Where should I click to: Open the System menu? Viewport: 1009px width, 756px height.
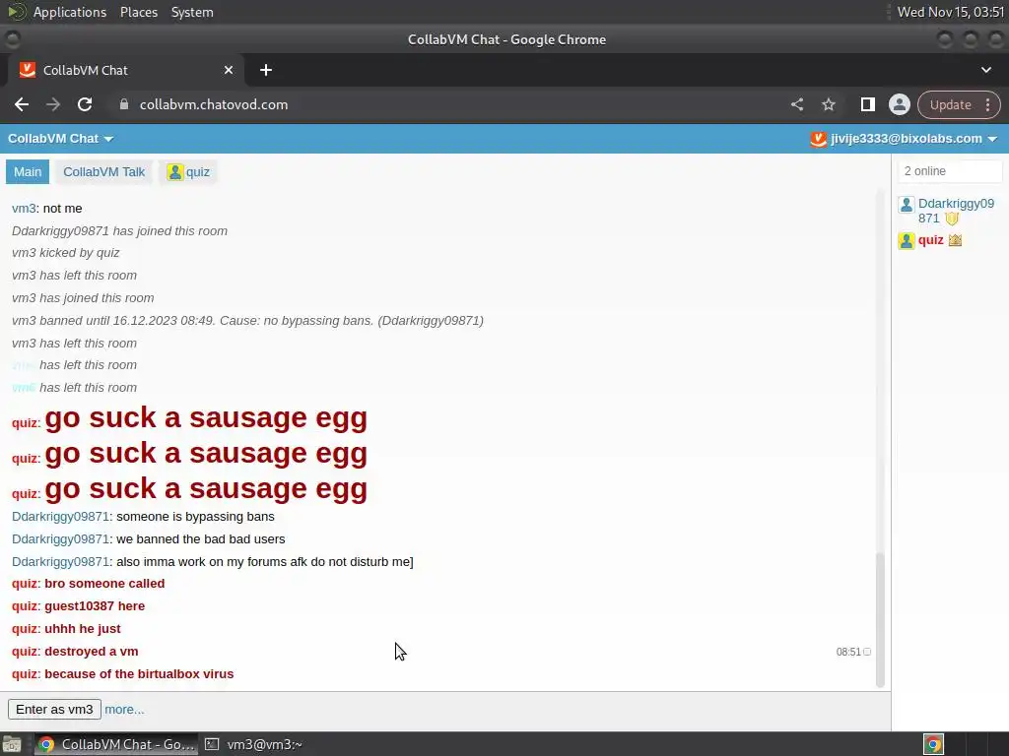click(x=192, y=12)
